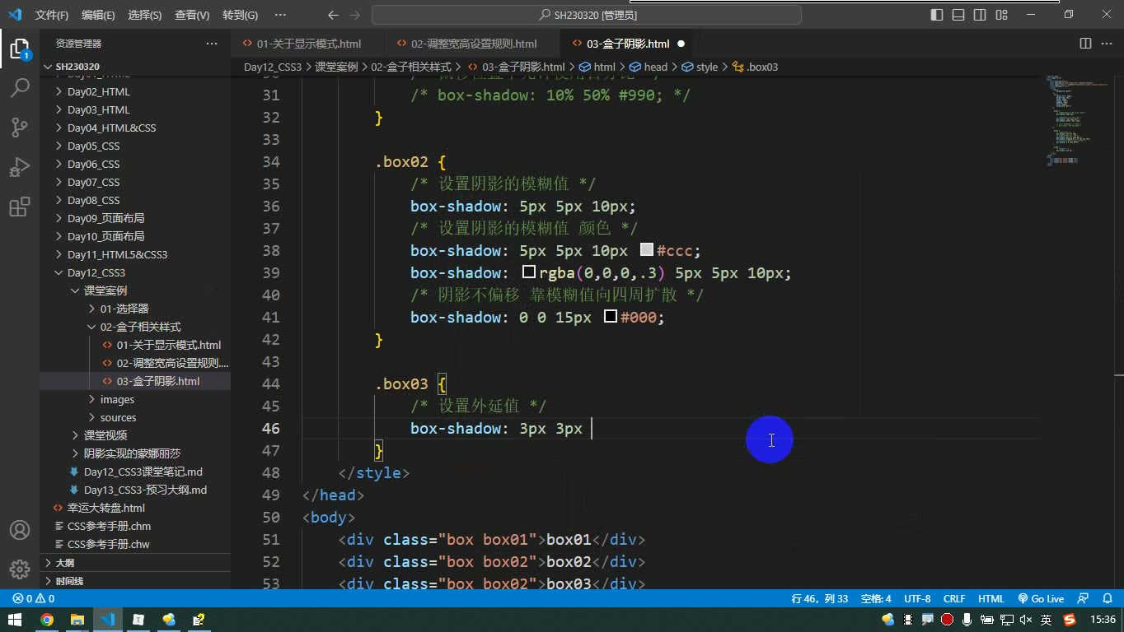The image size is (1124, 632).
Task: Click the Go Back arrow in title bar
Action: (x=333, y=15)
